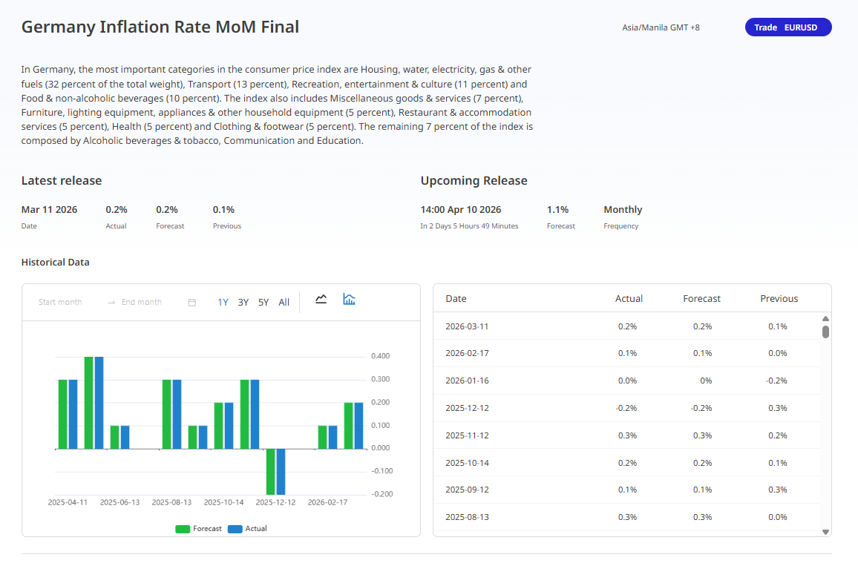Toggle Actual series in chart legend
858x563 pixels.
coord(247,529)
